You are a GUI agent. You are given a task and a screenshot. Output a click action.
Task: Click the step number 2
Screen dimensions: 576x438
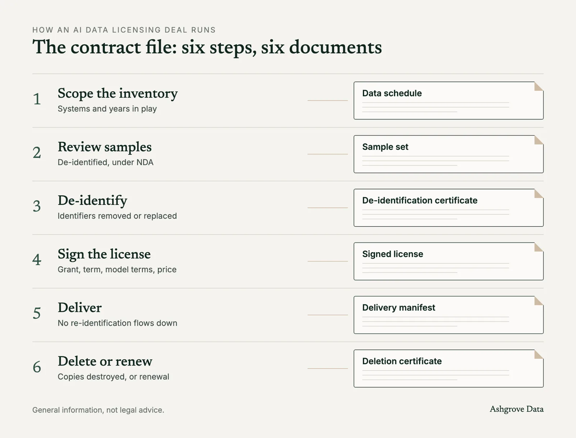37,153
